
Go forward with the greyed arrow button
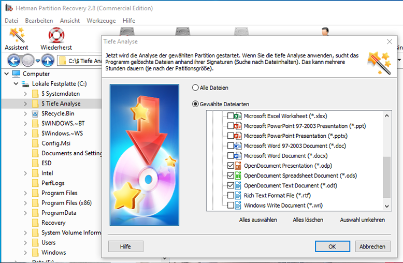click(x=28, y=61)
